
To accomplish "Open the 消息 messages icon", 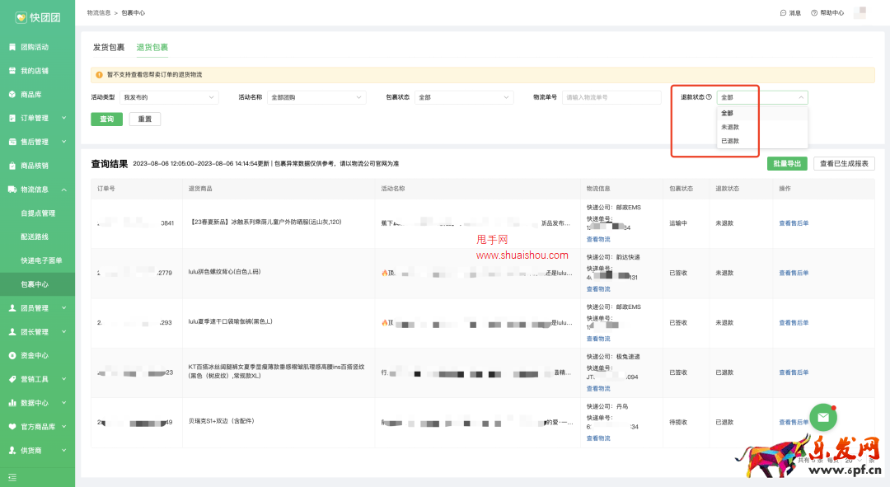I will (x=784, y=13).
